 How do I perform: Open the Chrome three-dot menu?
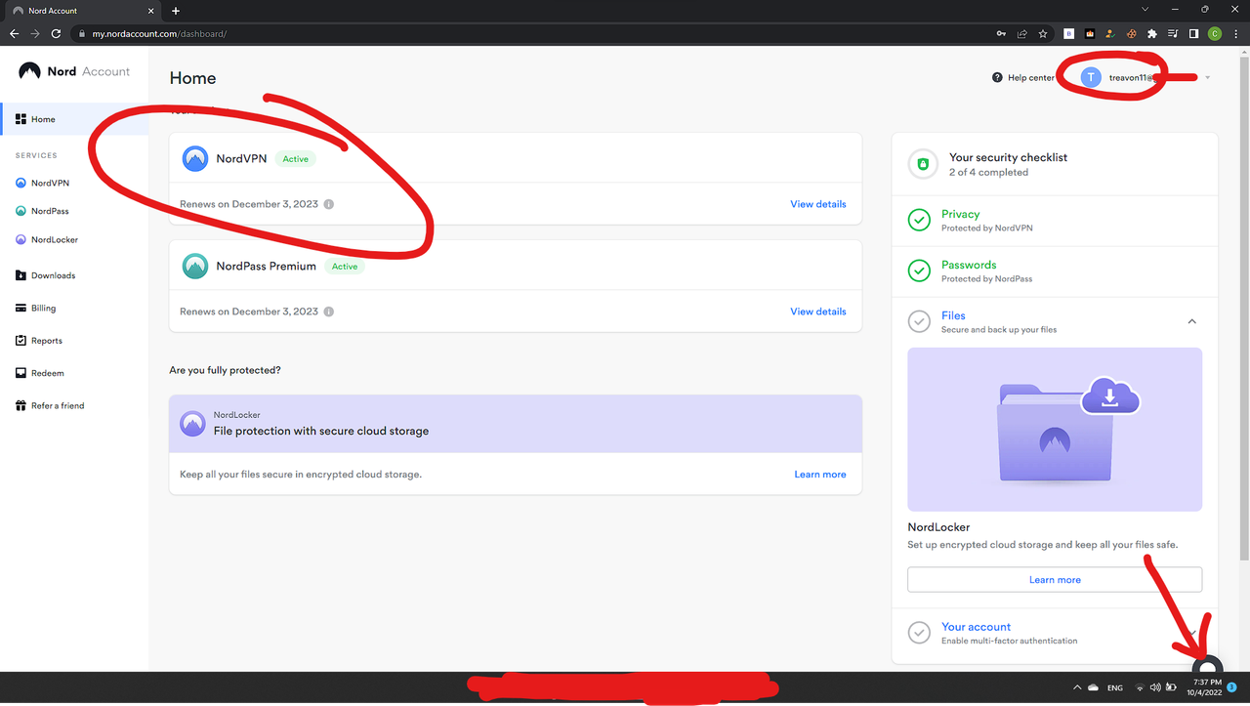[1235, 33]
